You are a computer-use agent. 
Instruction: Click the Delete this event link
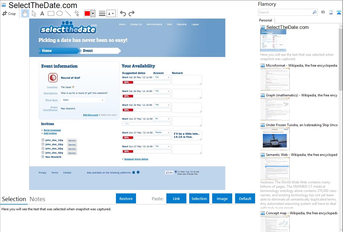pyautogui.click(x=109, y=115)
